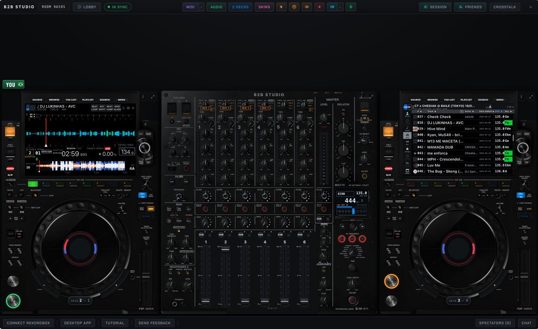
Task: Toggle channel 1 CUE button on mixer
Action: click(201, 235)
